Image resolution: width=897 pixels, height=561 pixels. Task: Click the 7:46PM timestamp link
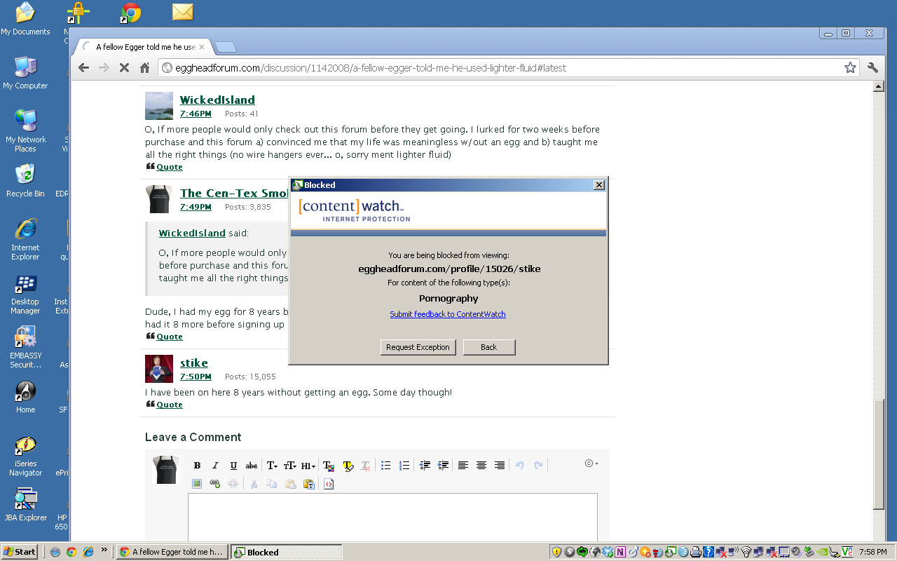tap(196, 114)
